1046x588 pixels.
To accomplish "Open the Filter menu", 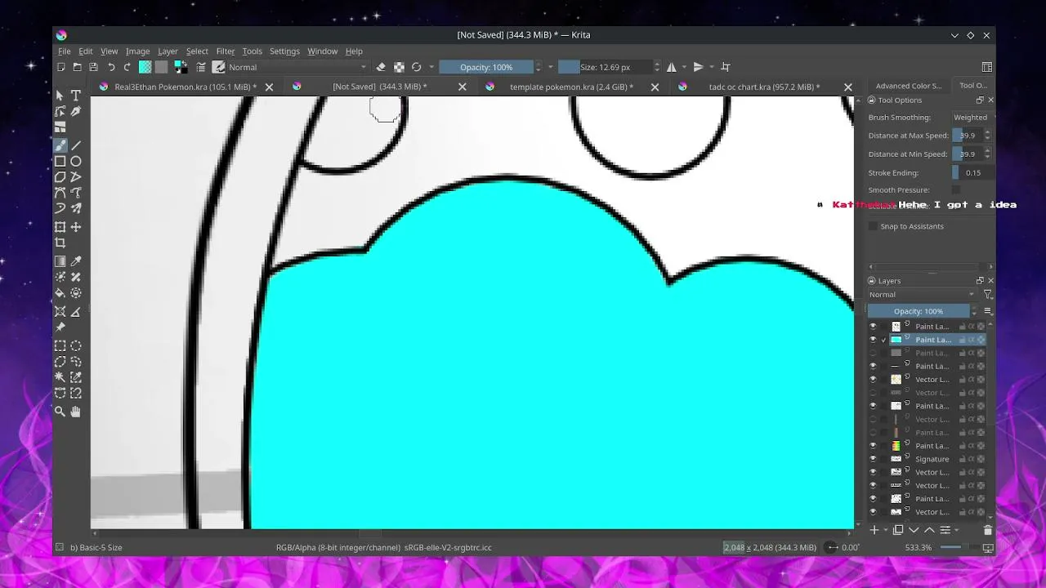I will [225, 51].
